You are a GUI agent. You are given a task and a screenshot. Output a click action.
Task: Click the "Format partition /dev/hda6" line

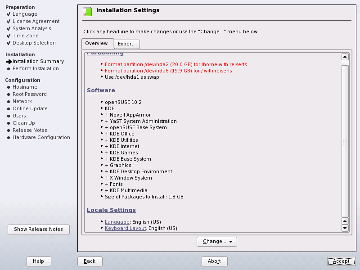[x=168, y=71]
